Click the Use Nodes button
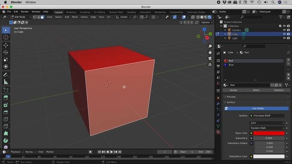The height and width of the screenshot is (164, 292). click(x=256, y=108)
